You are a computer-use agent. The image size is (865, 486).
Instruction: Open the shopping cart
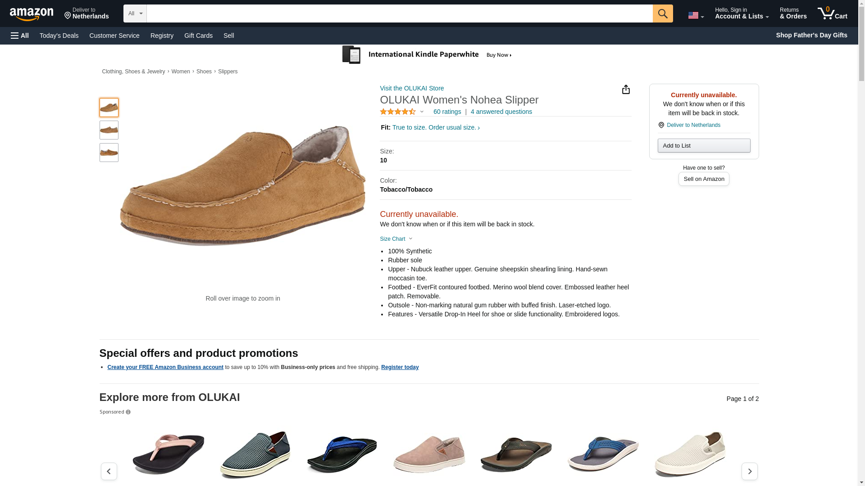(833, 13)
